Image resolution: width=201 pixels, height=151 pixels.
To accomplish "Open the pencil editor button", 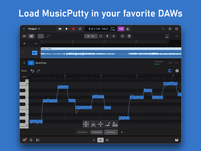I will pyautogui.click(x=94, y=140).
